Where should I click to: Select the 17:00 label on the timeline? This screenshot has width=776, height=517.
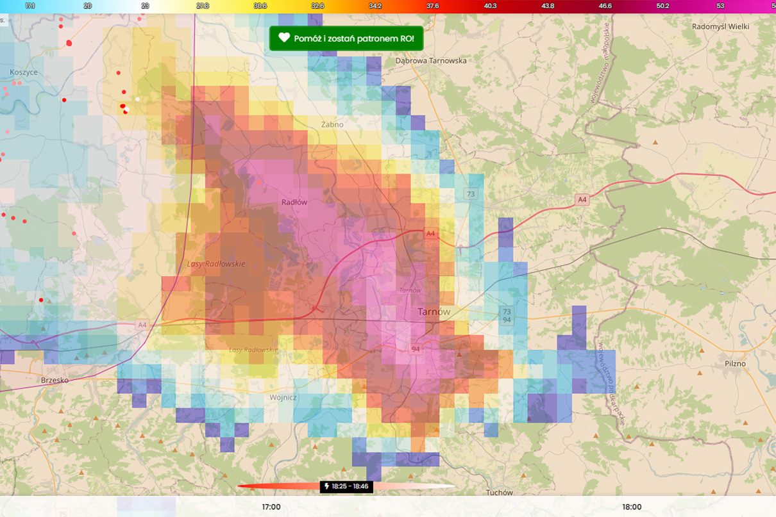click(x=272, y=507)
